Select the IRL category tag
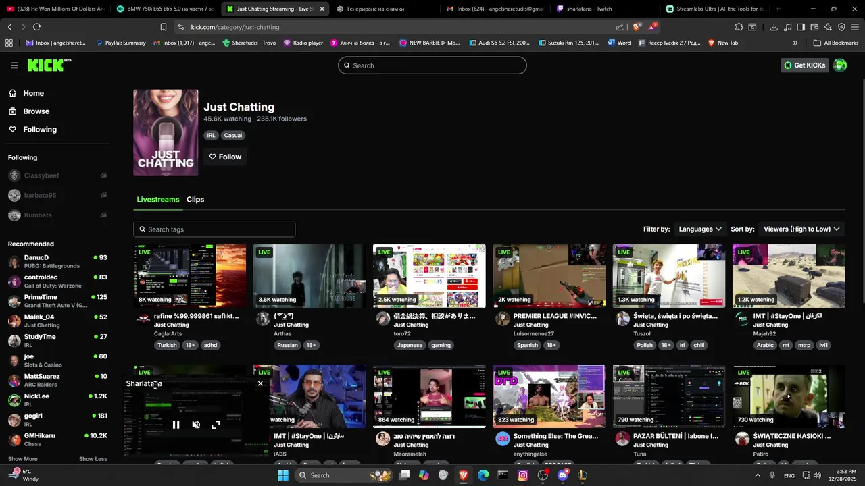865x486 pixels. tap(211, 136)
